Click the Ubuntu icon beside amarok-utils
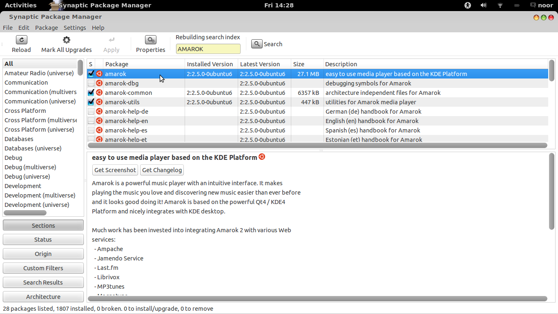 tap(99, 102)
